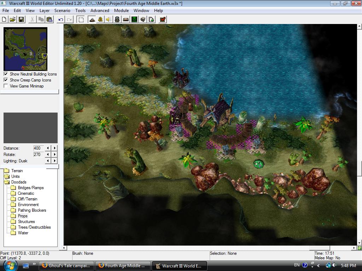Enable View Game Minimap checkbox
Screen dimensions: 362x271
tap(6, 86)
